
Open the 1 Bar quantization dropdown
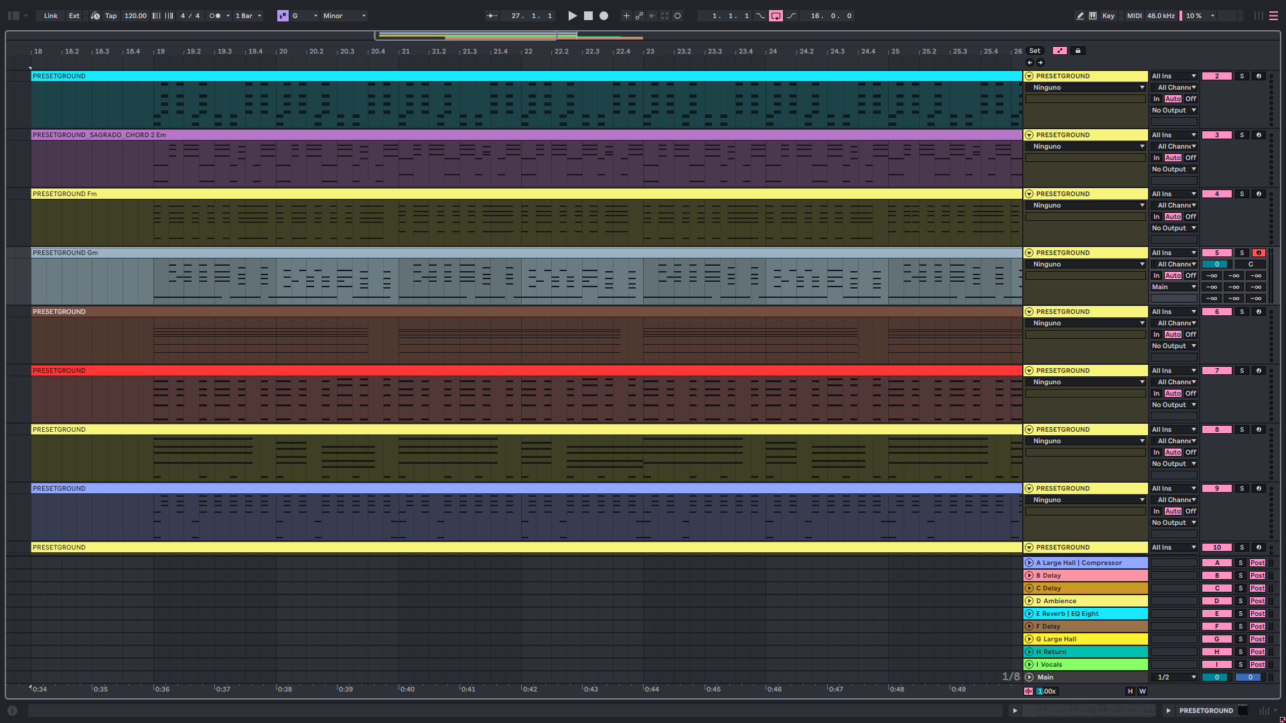pos(248,15)
